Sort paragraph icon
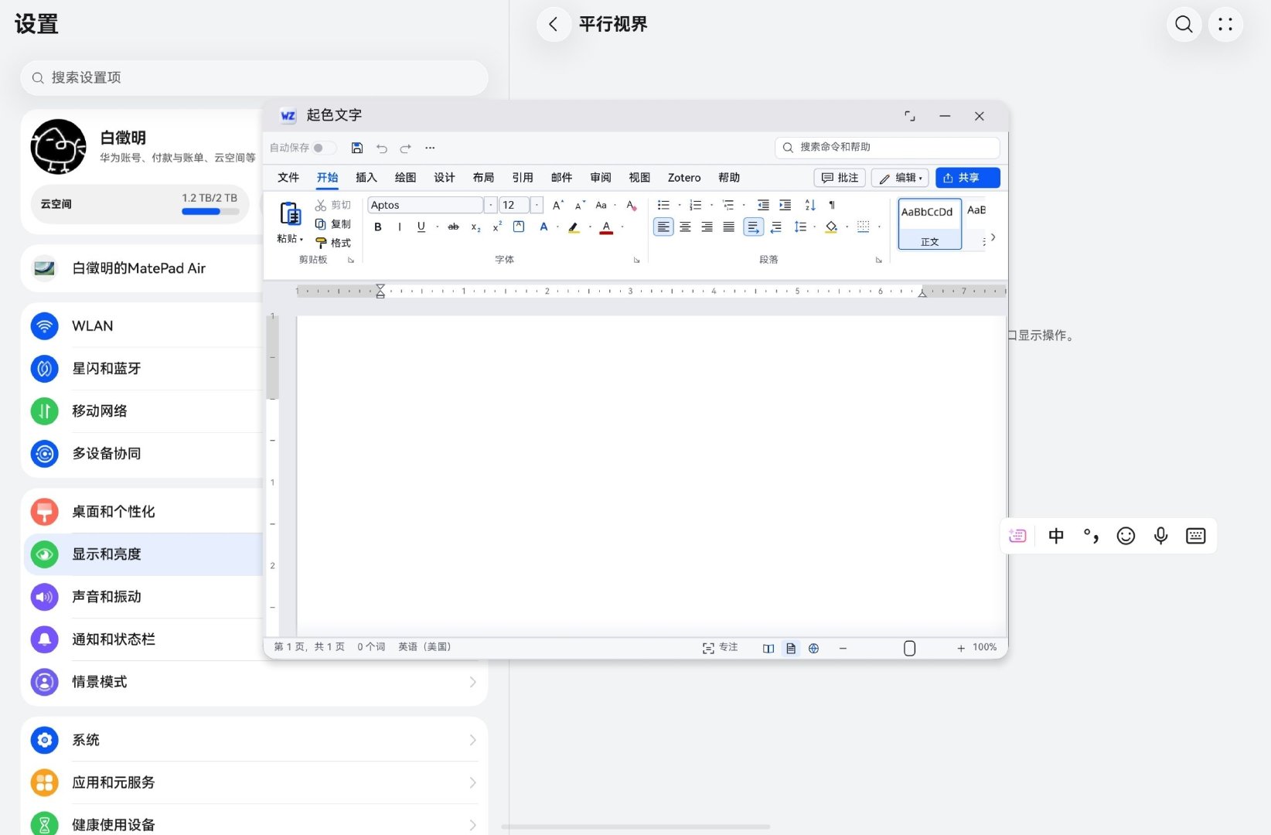 coord(810,205)
